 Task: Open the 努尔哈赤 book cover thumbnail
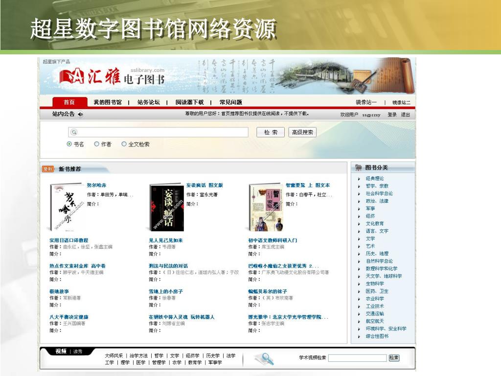[67, 207]
